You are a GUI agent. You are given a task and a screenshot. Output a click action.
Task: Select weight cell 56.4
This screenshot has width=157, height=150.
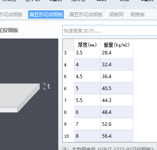pos(117,136)
